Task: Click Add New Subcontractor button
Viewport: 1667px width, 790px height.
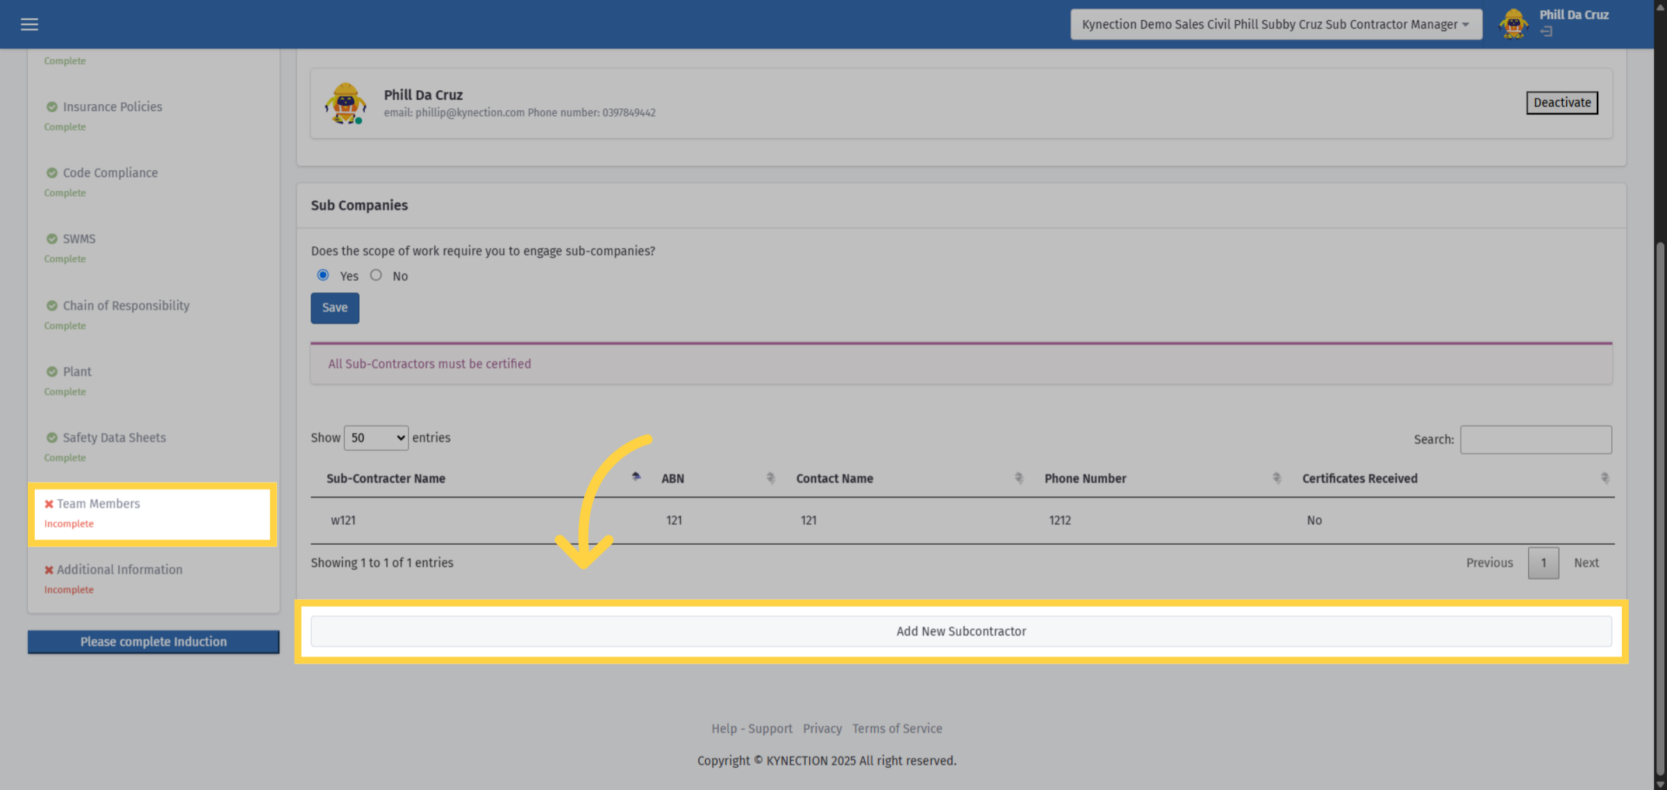Action: tap(961, 632)
